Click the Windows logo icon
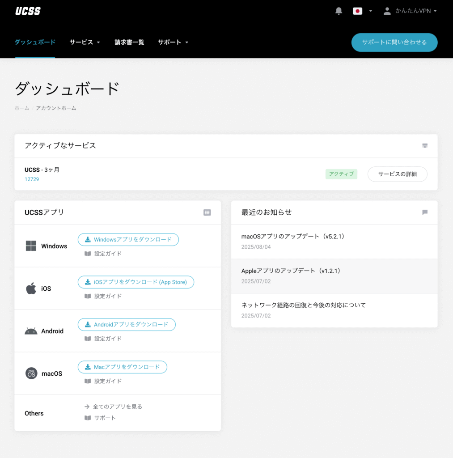 (31, 246)
